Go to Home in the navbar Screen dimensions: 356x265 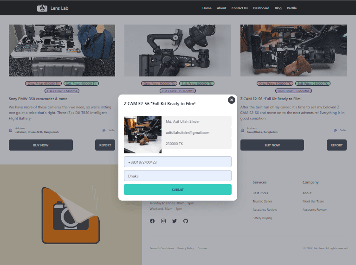[207, 8]
